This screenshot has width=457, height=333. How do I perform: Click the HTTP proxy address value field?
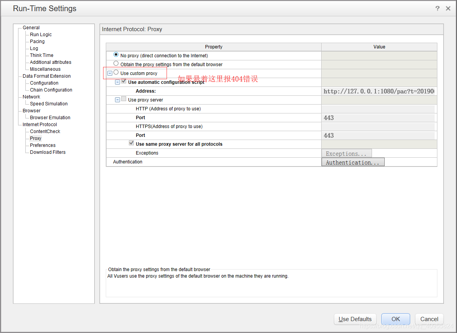[x=378, y=109]
